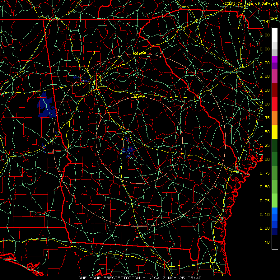280x280 pixels.
Task: Click the blue precipitation patch near radar center
Action: click(129, 152)
